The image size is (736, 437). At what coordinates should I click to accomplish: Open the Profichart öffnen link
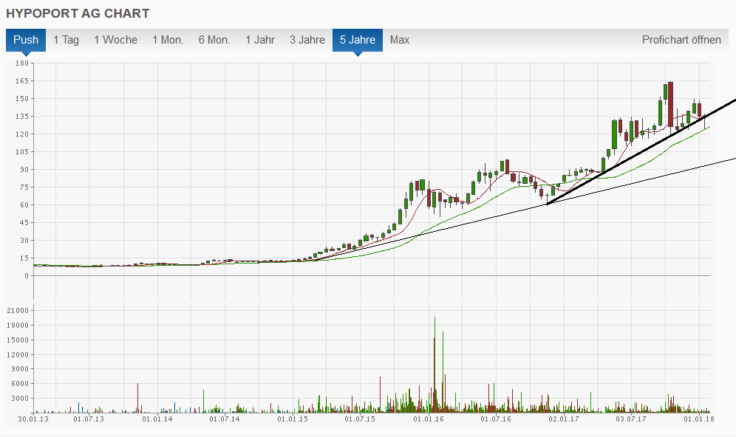coord(681,40)
